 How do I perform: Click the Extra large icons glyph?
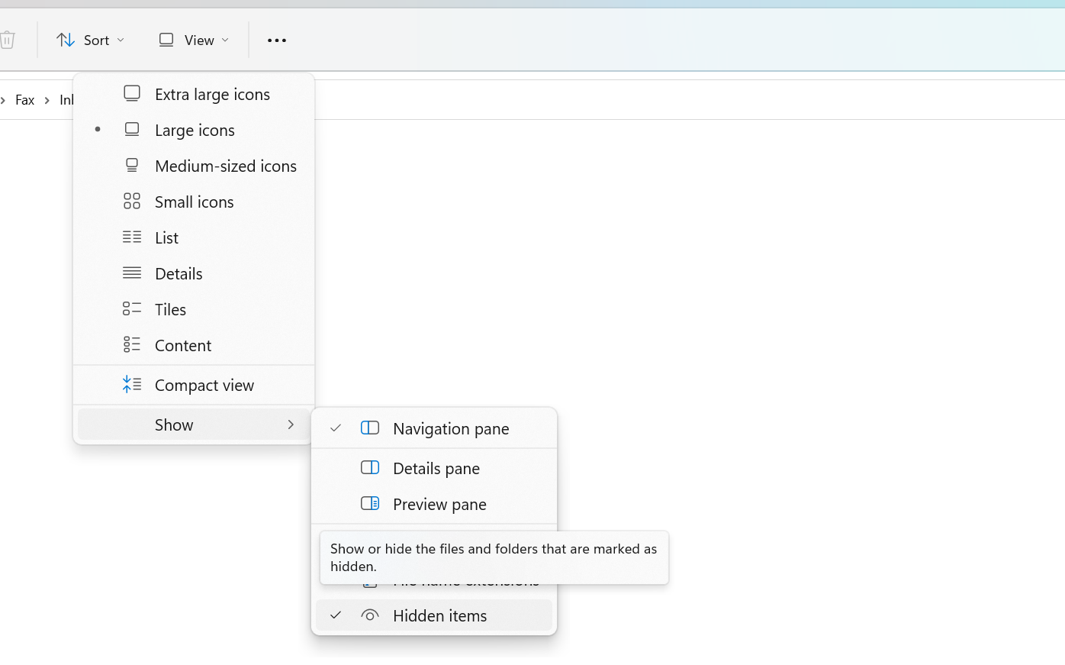point(132,93)
